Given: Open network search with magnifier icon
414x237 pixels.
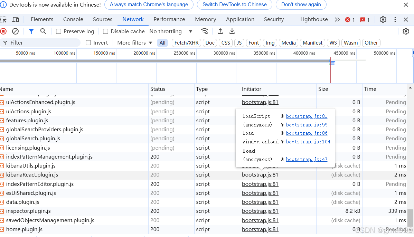Looking at the screenshot, I should [43, 31].
